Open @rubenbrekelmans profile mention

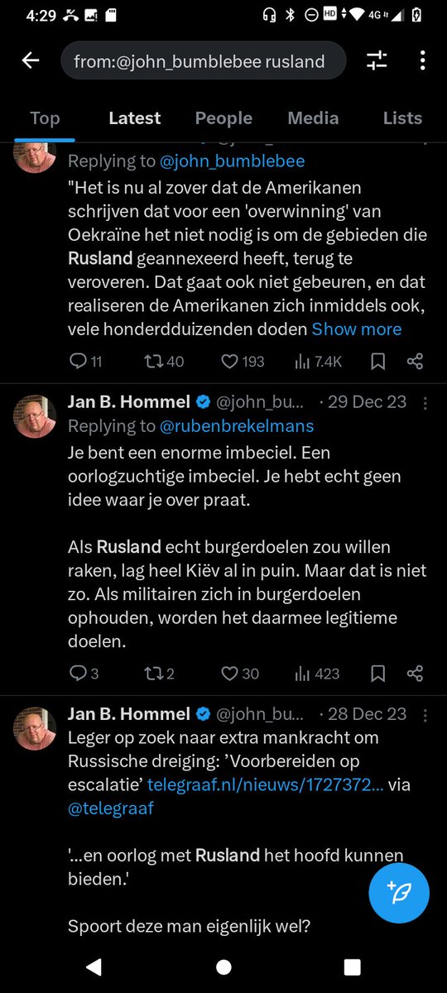tap(237, 426)
